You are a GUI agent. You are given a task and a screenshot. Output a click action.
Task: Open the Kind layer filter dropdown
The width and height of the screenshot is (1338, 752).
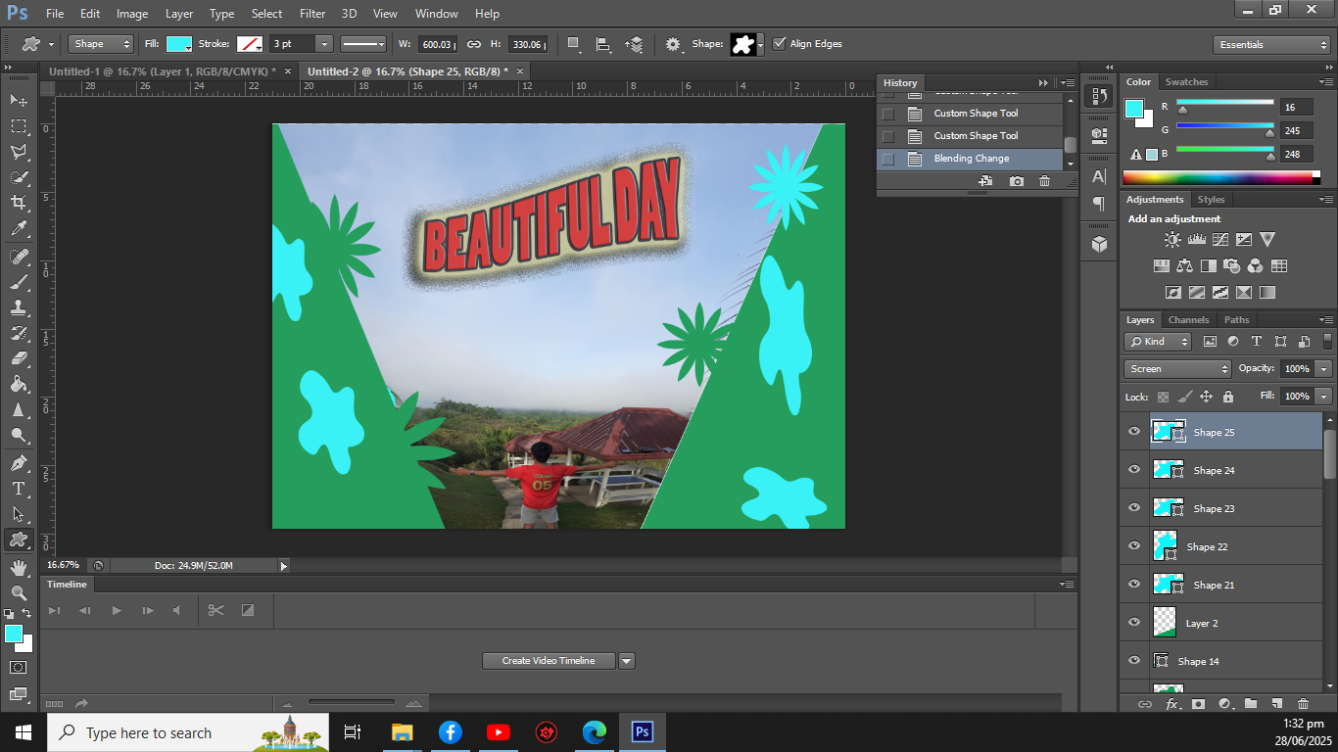pos(1158,342)
